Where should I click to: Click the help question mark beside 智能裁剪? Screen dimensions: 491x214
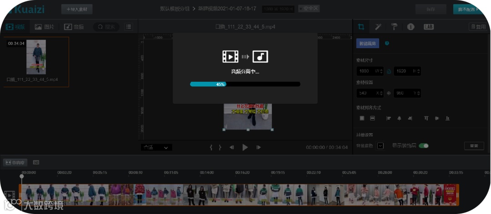(x=387, y=43)
